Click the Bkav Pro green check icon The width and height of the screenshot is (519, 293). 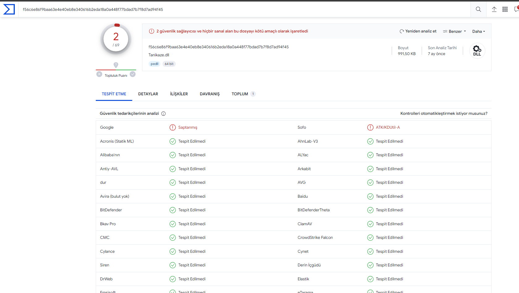pos(173,224)
